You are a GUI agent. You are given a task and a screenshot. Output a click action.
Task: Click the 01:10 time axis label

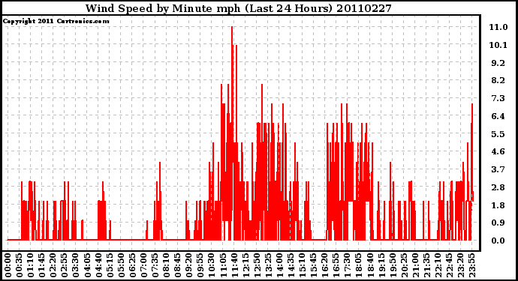pos(30,266)
